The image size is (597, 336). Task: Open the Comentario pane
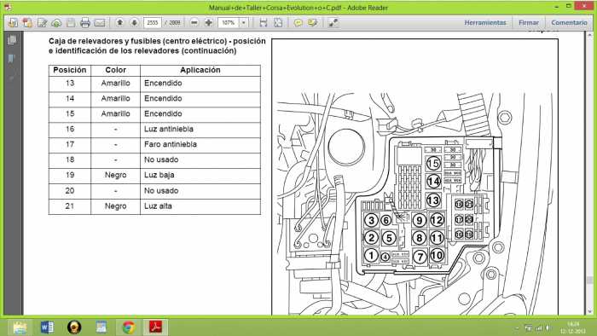[x=569, y=23]
